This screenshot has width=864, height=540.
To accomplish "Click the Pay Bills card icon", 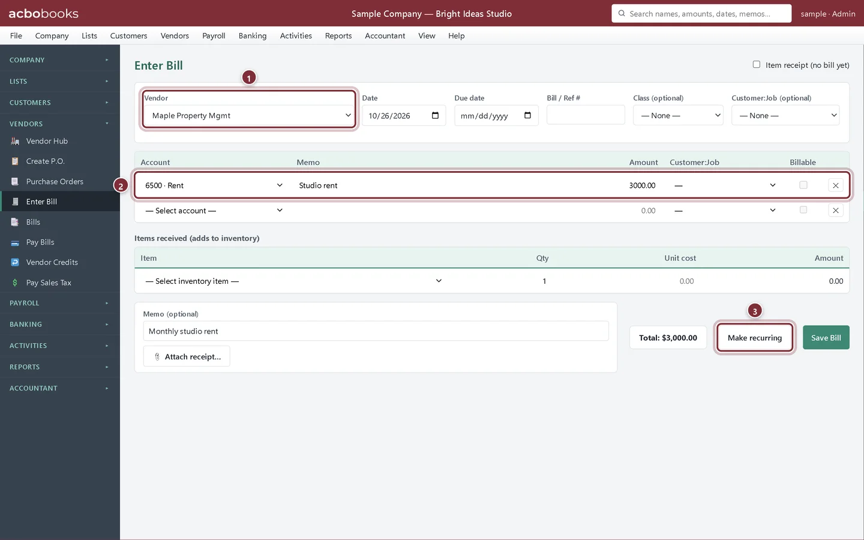I will (15, 242).
